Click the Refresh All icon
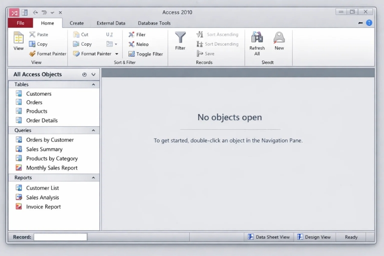The width and height of the screenshot is (384, 256). click(257, 38)
